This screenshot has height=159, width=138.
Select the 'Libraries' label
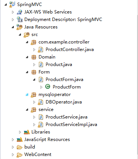41,132
